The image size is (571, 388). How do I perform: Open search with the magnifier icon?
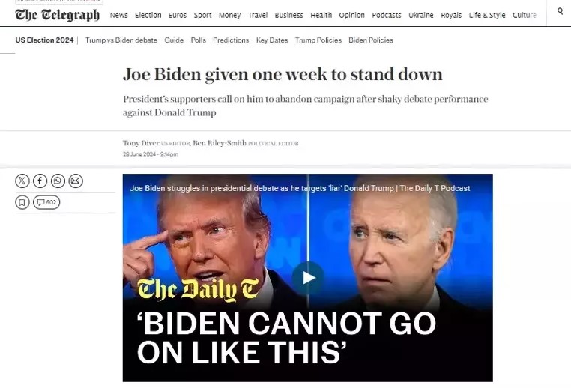click(560, 11)
